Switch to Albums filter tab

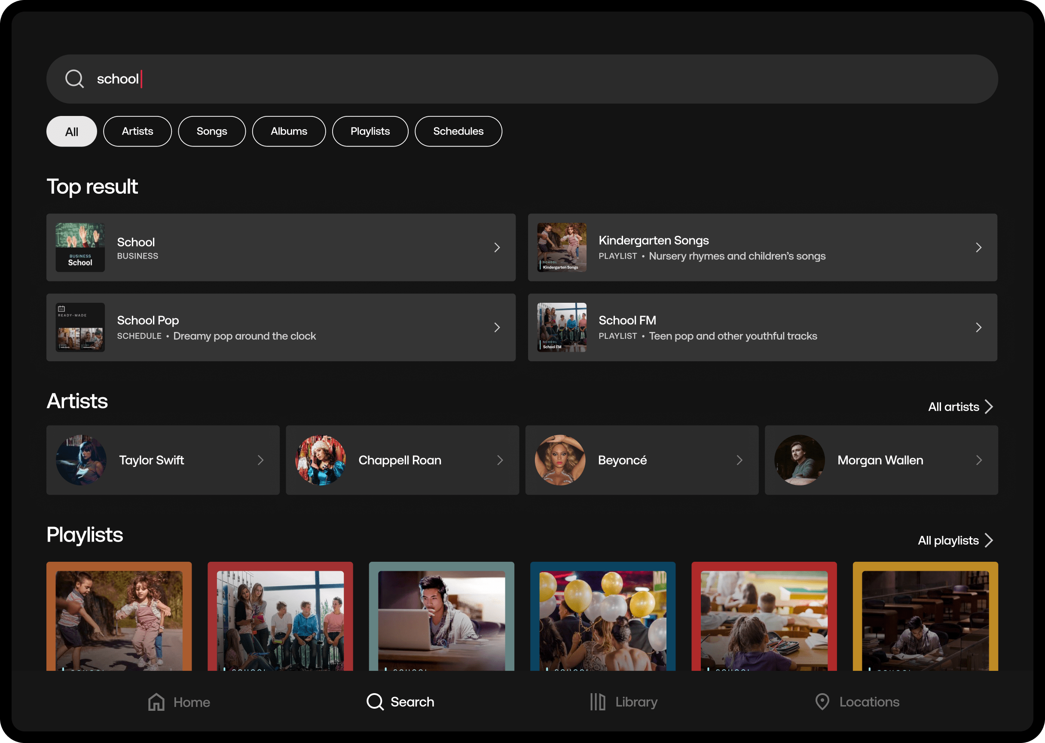tap(289, 131)
